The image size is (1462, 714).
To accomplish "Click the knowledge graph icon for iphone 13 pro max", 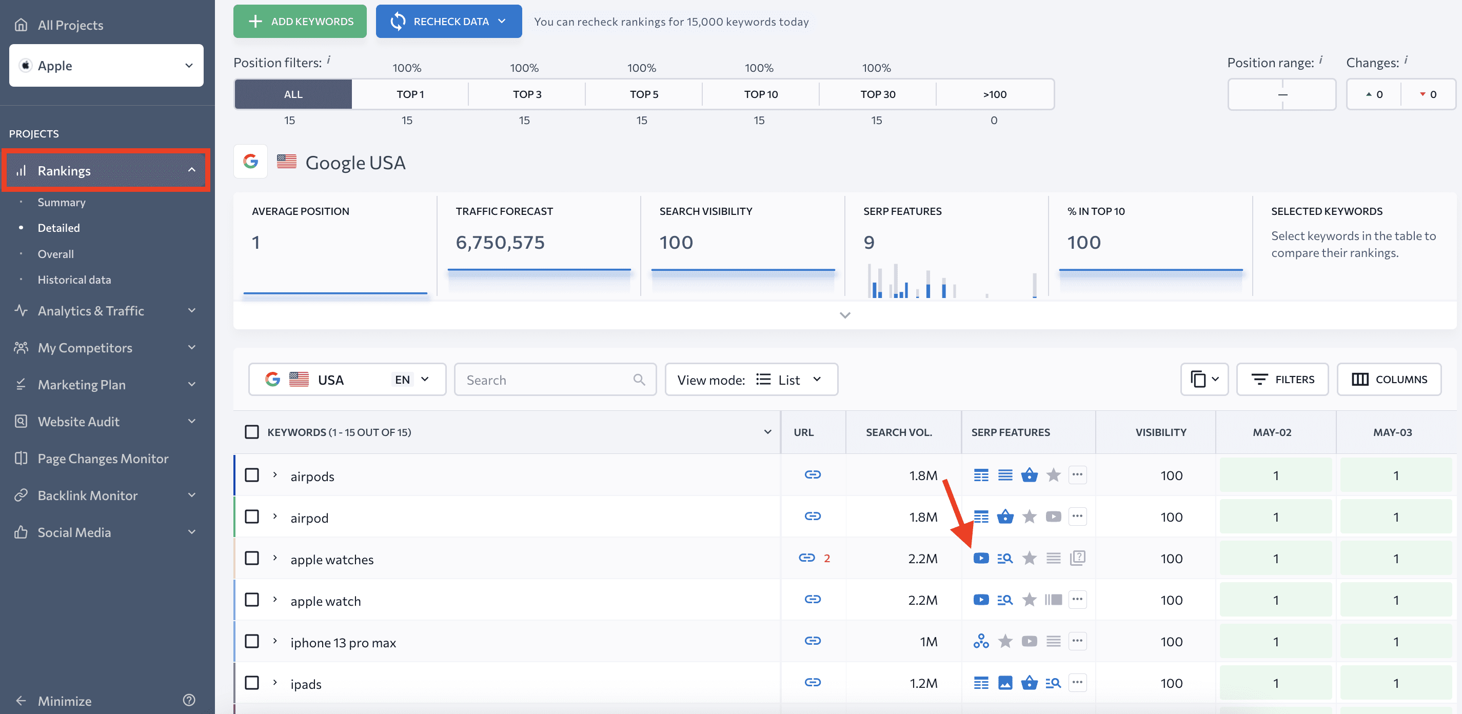I will 981,641.
